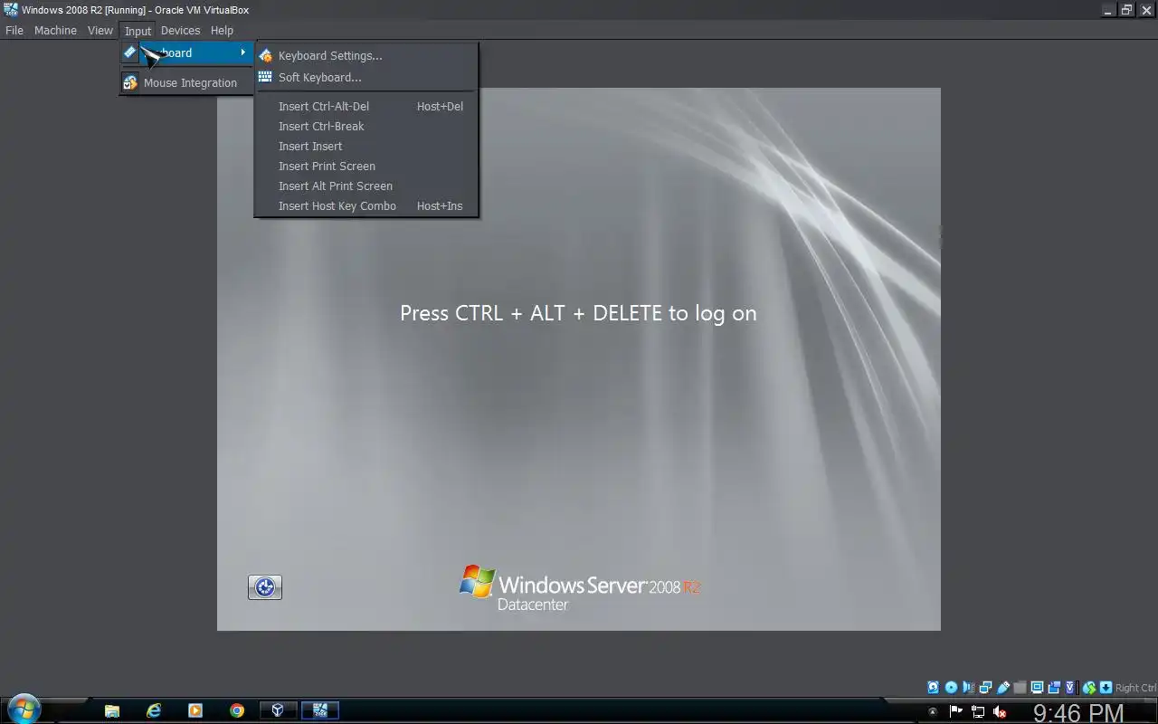Click the Right Ctrl host key label
Viewport: 1158px width, 724px height.
pos(1136,688)
